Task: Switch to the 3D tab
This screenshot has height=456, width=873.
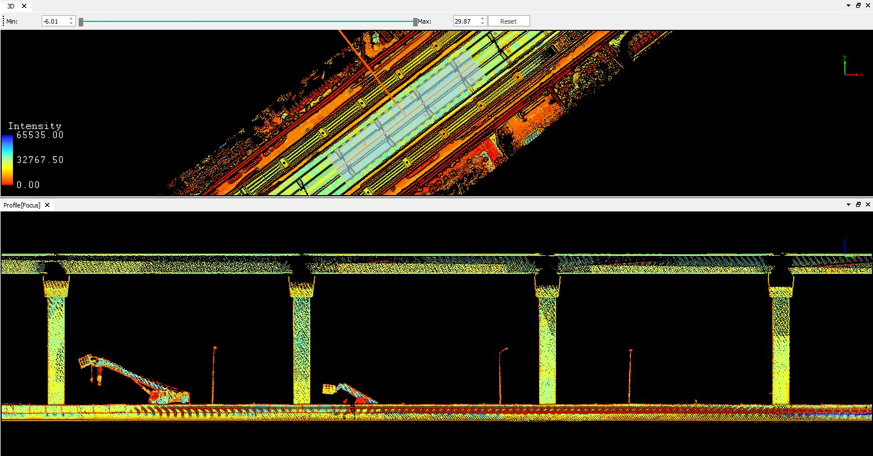Action: click(x=11, y=6)
